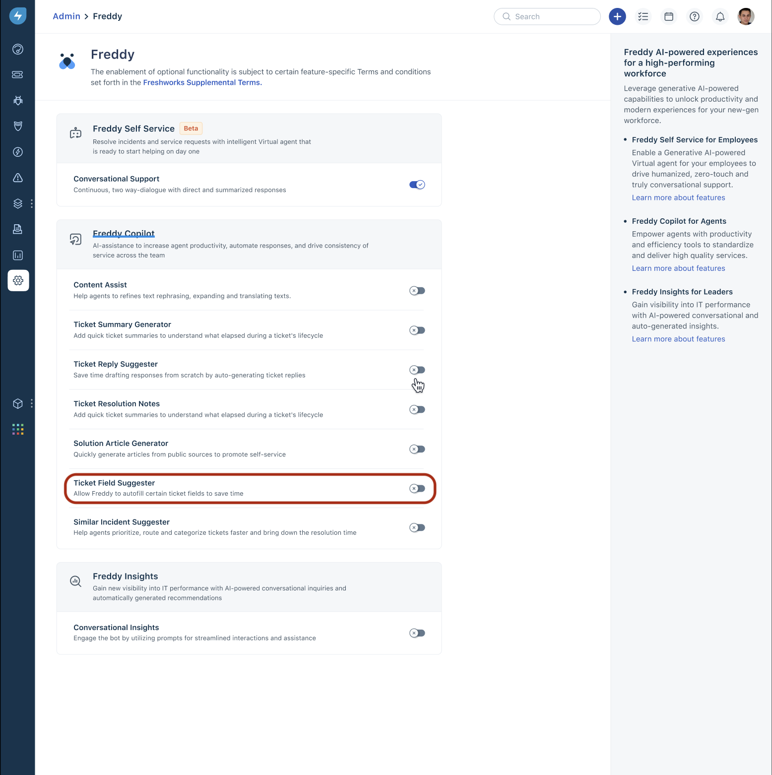
Task: Open the Tickets icon in sidebar
Action: tap(18, 74)
